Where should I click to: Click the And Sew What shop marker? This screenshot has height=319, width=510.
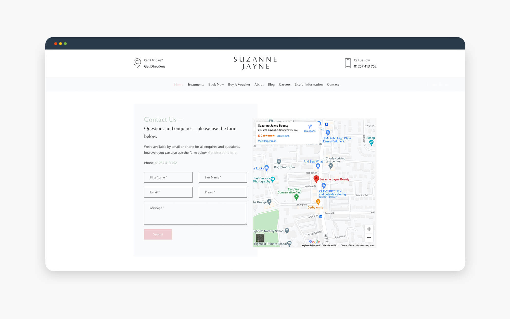tap(318, 166)
